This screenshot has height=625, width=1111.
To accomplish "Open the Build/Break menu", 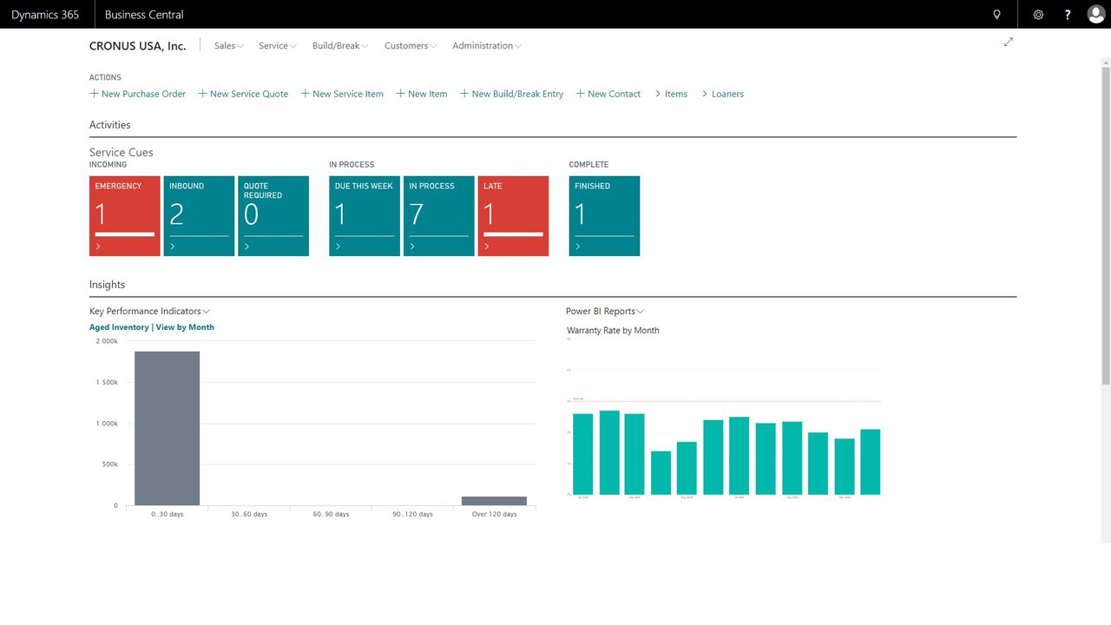I will [x=340, y=46].
